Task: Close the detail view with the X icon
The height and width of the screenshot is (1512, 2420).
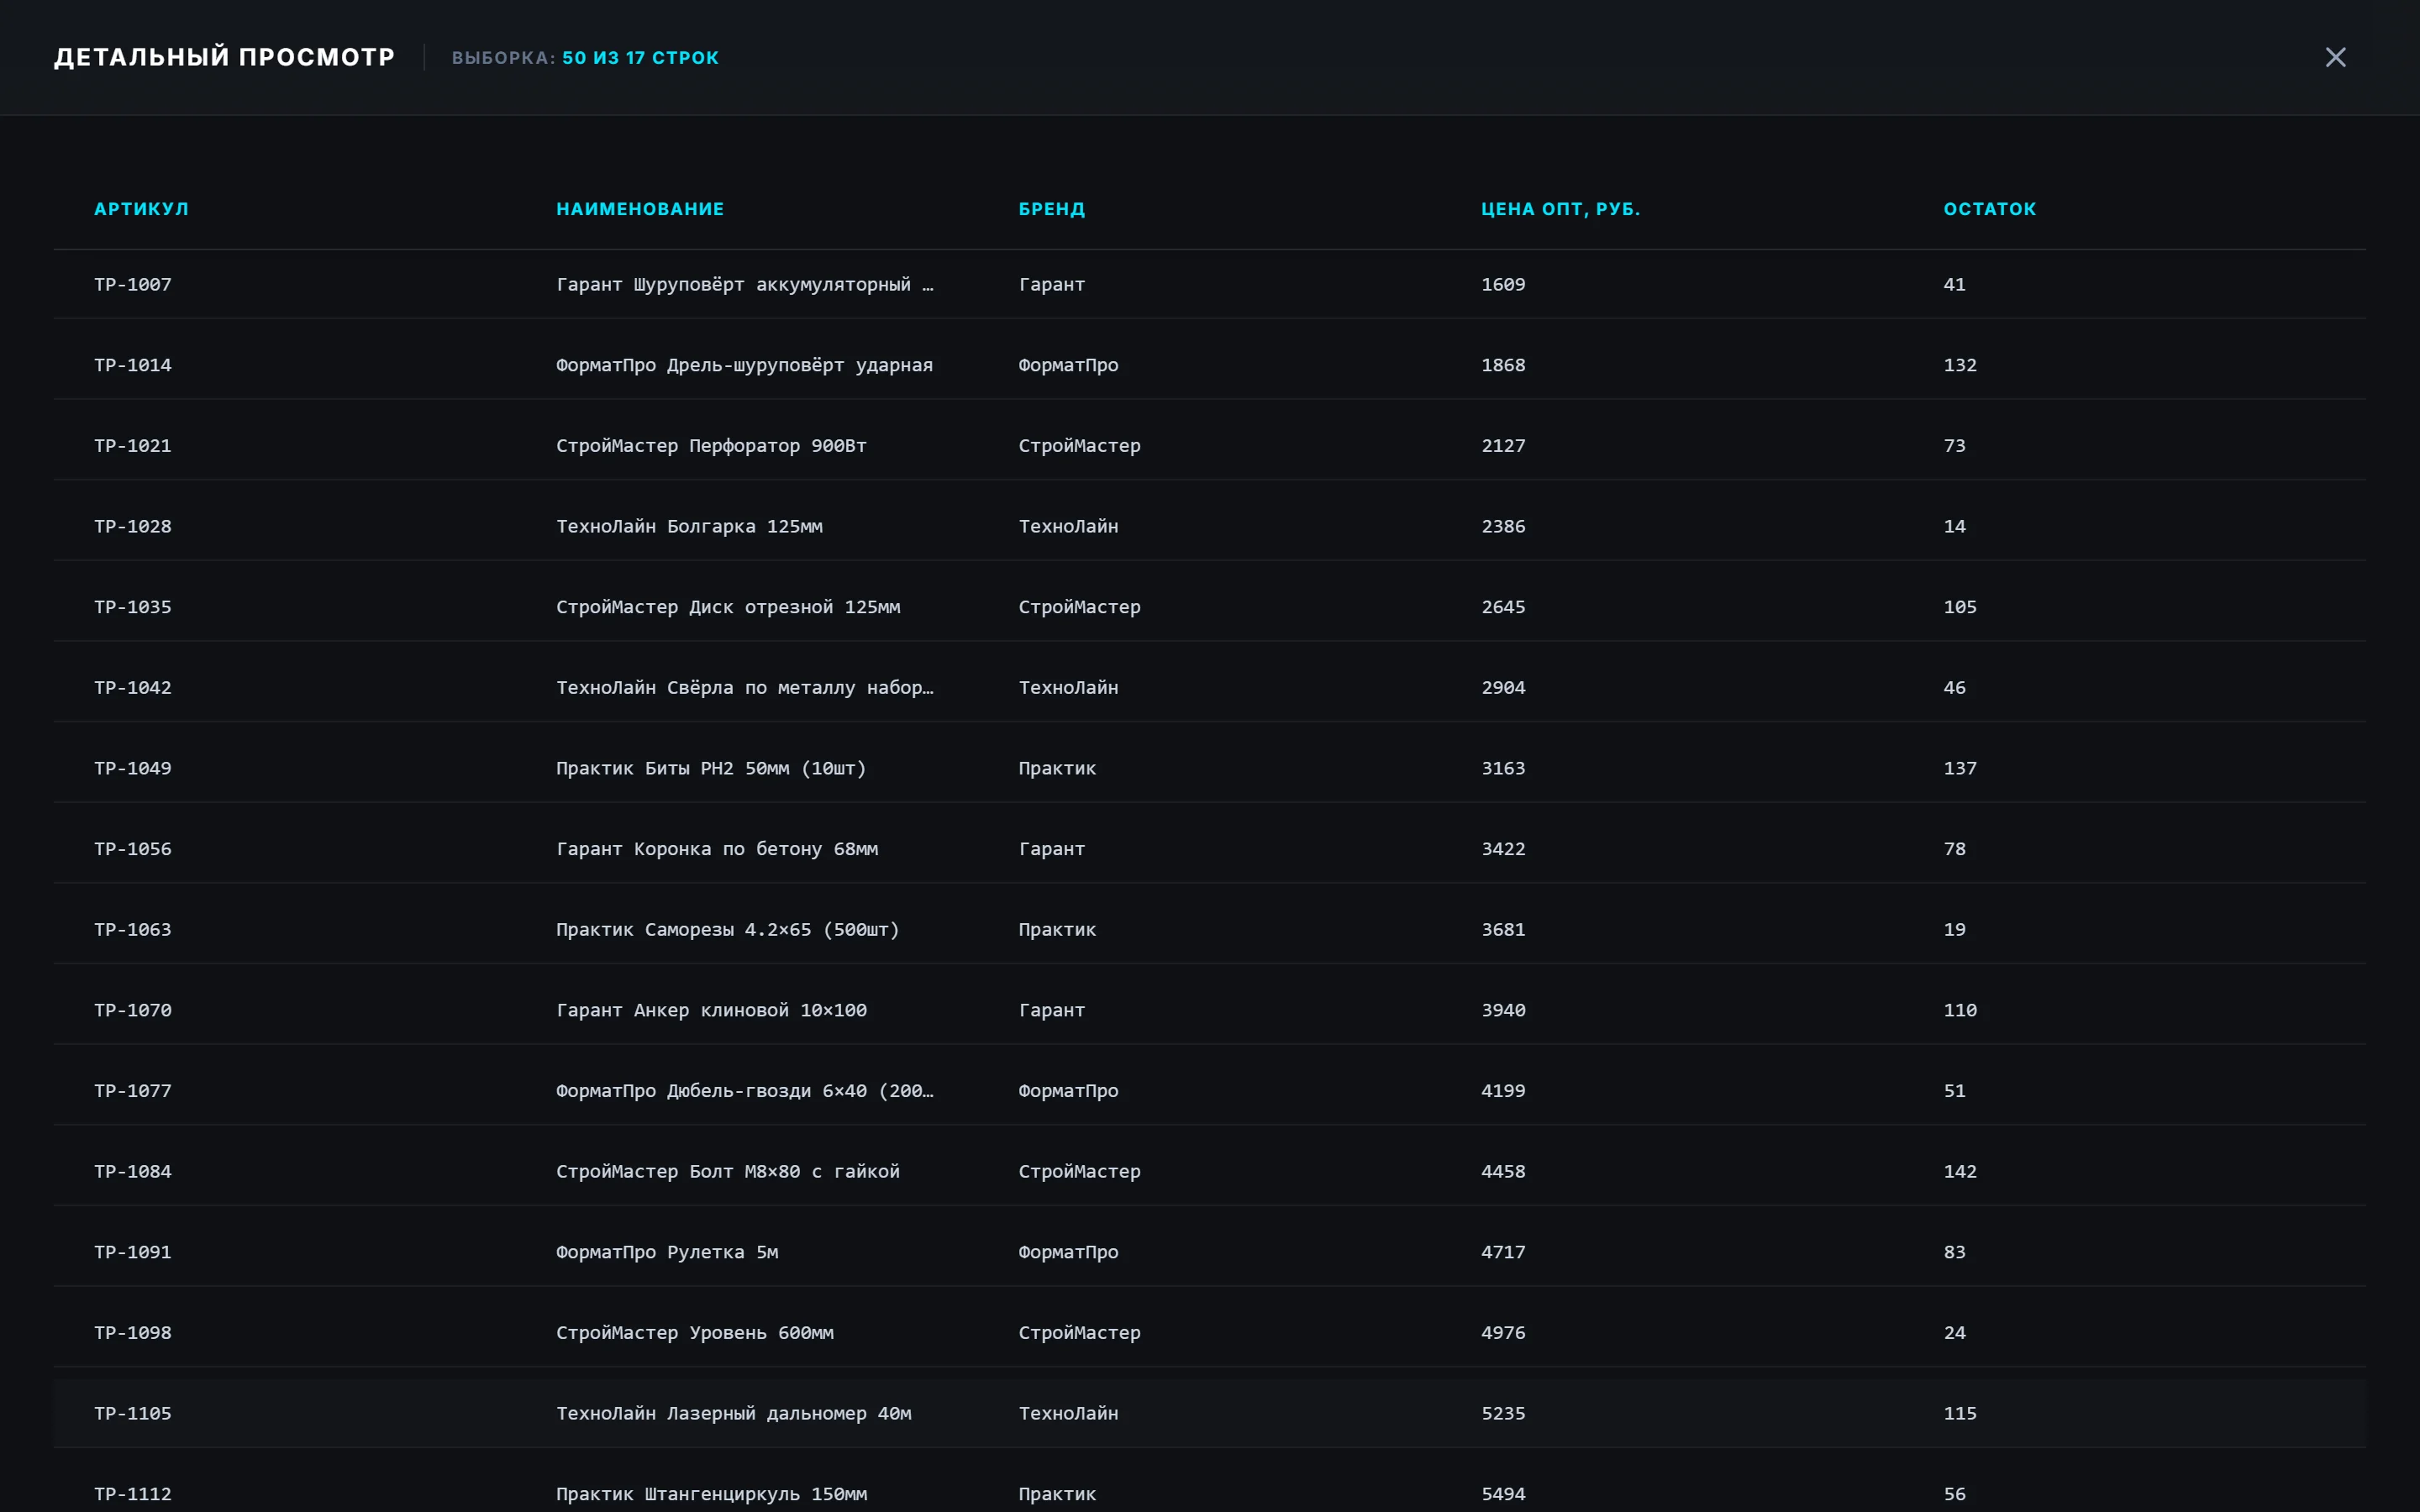Action: [2335, 57]
